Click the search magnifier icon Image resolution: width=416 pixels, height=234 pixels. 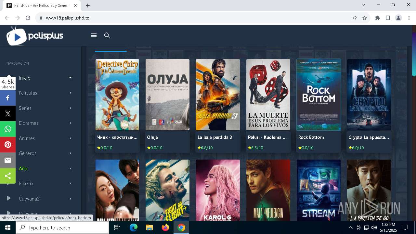(107, 35)
